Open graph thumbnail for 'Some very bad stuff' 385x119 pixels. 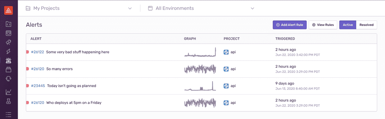coord(200,52)
